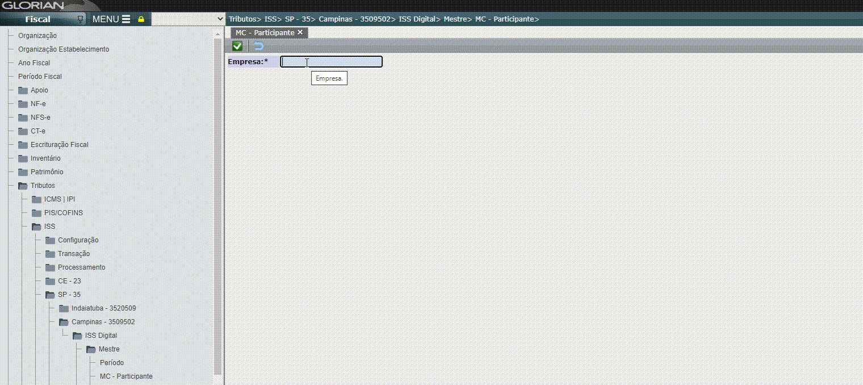Click the blue undo arrow icon
The height and width of the screenshot is (385, 863).
[x=259, y=46]
